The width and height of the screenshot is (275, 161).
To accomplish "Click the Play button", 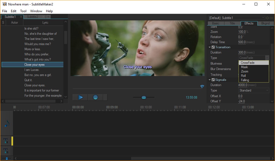I will tap(80, 97).
